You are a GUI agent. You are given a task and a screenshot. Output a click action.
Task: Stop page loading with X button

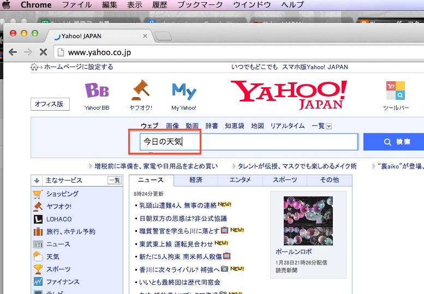click(43, 52)
